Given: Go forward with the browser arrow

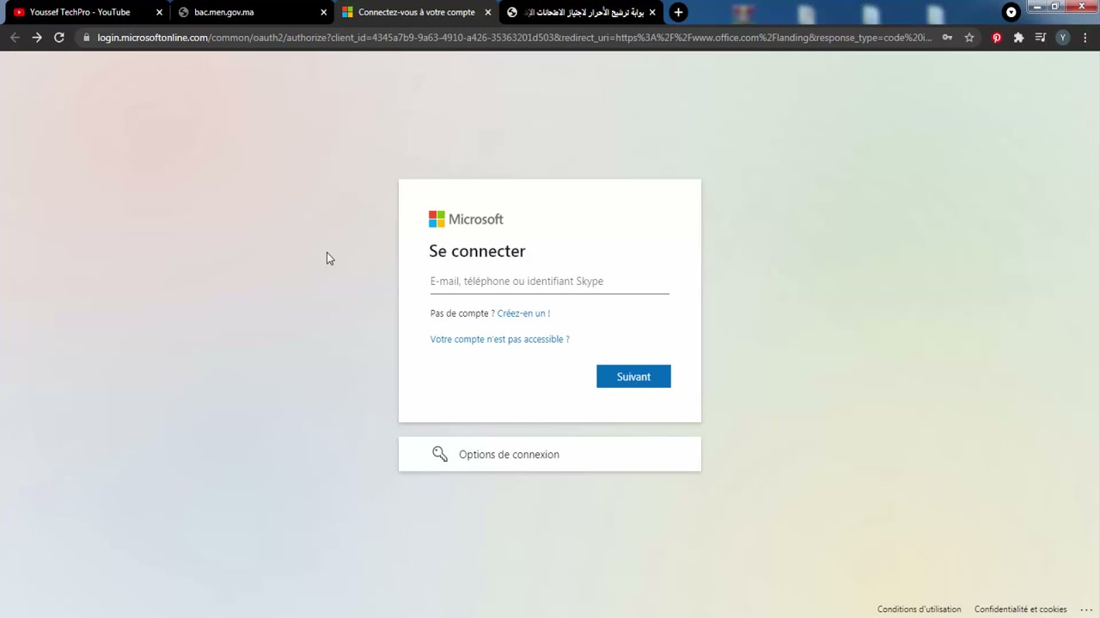Looking at the screenshot, I should click(37, 38).
